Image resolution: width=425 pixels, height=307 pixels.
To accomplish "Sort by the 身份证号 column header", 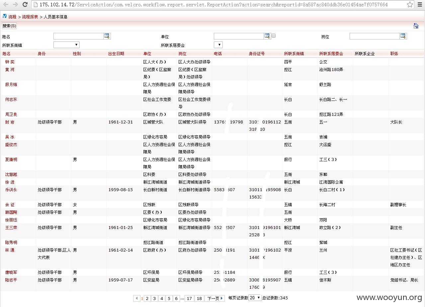I will [257, 54].
